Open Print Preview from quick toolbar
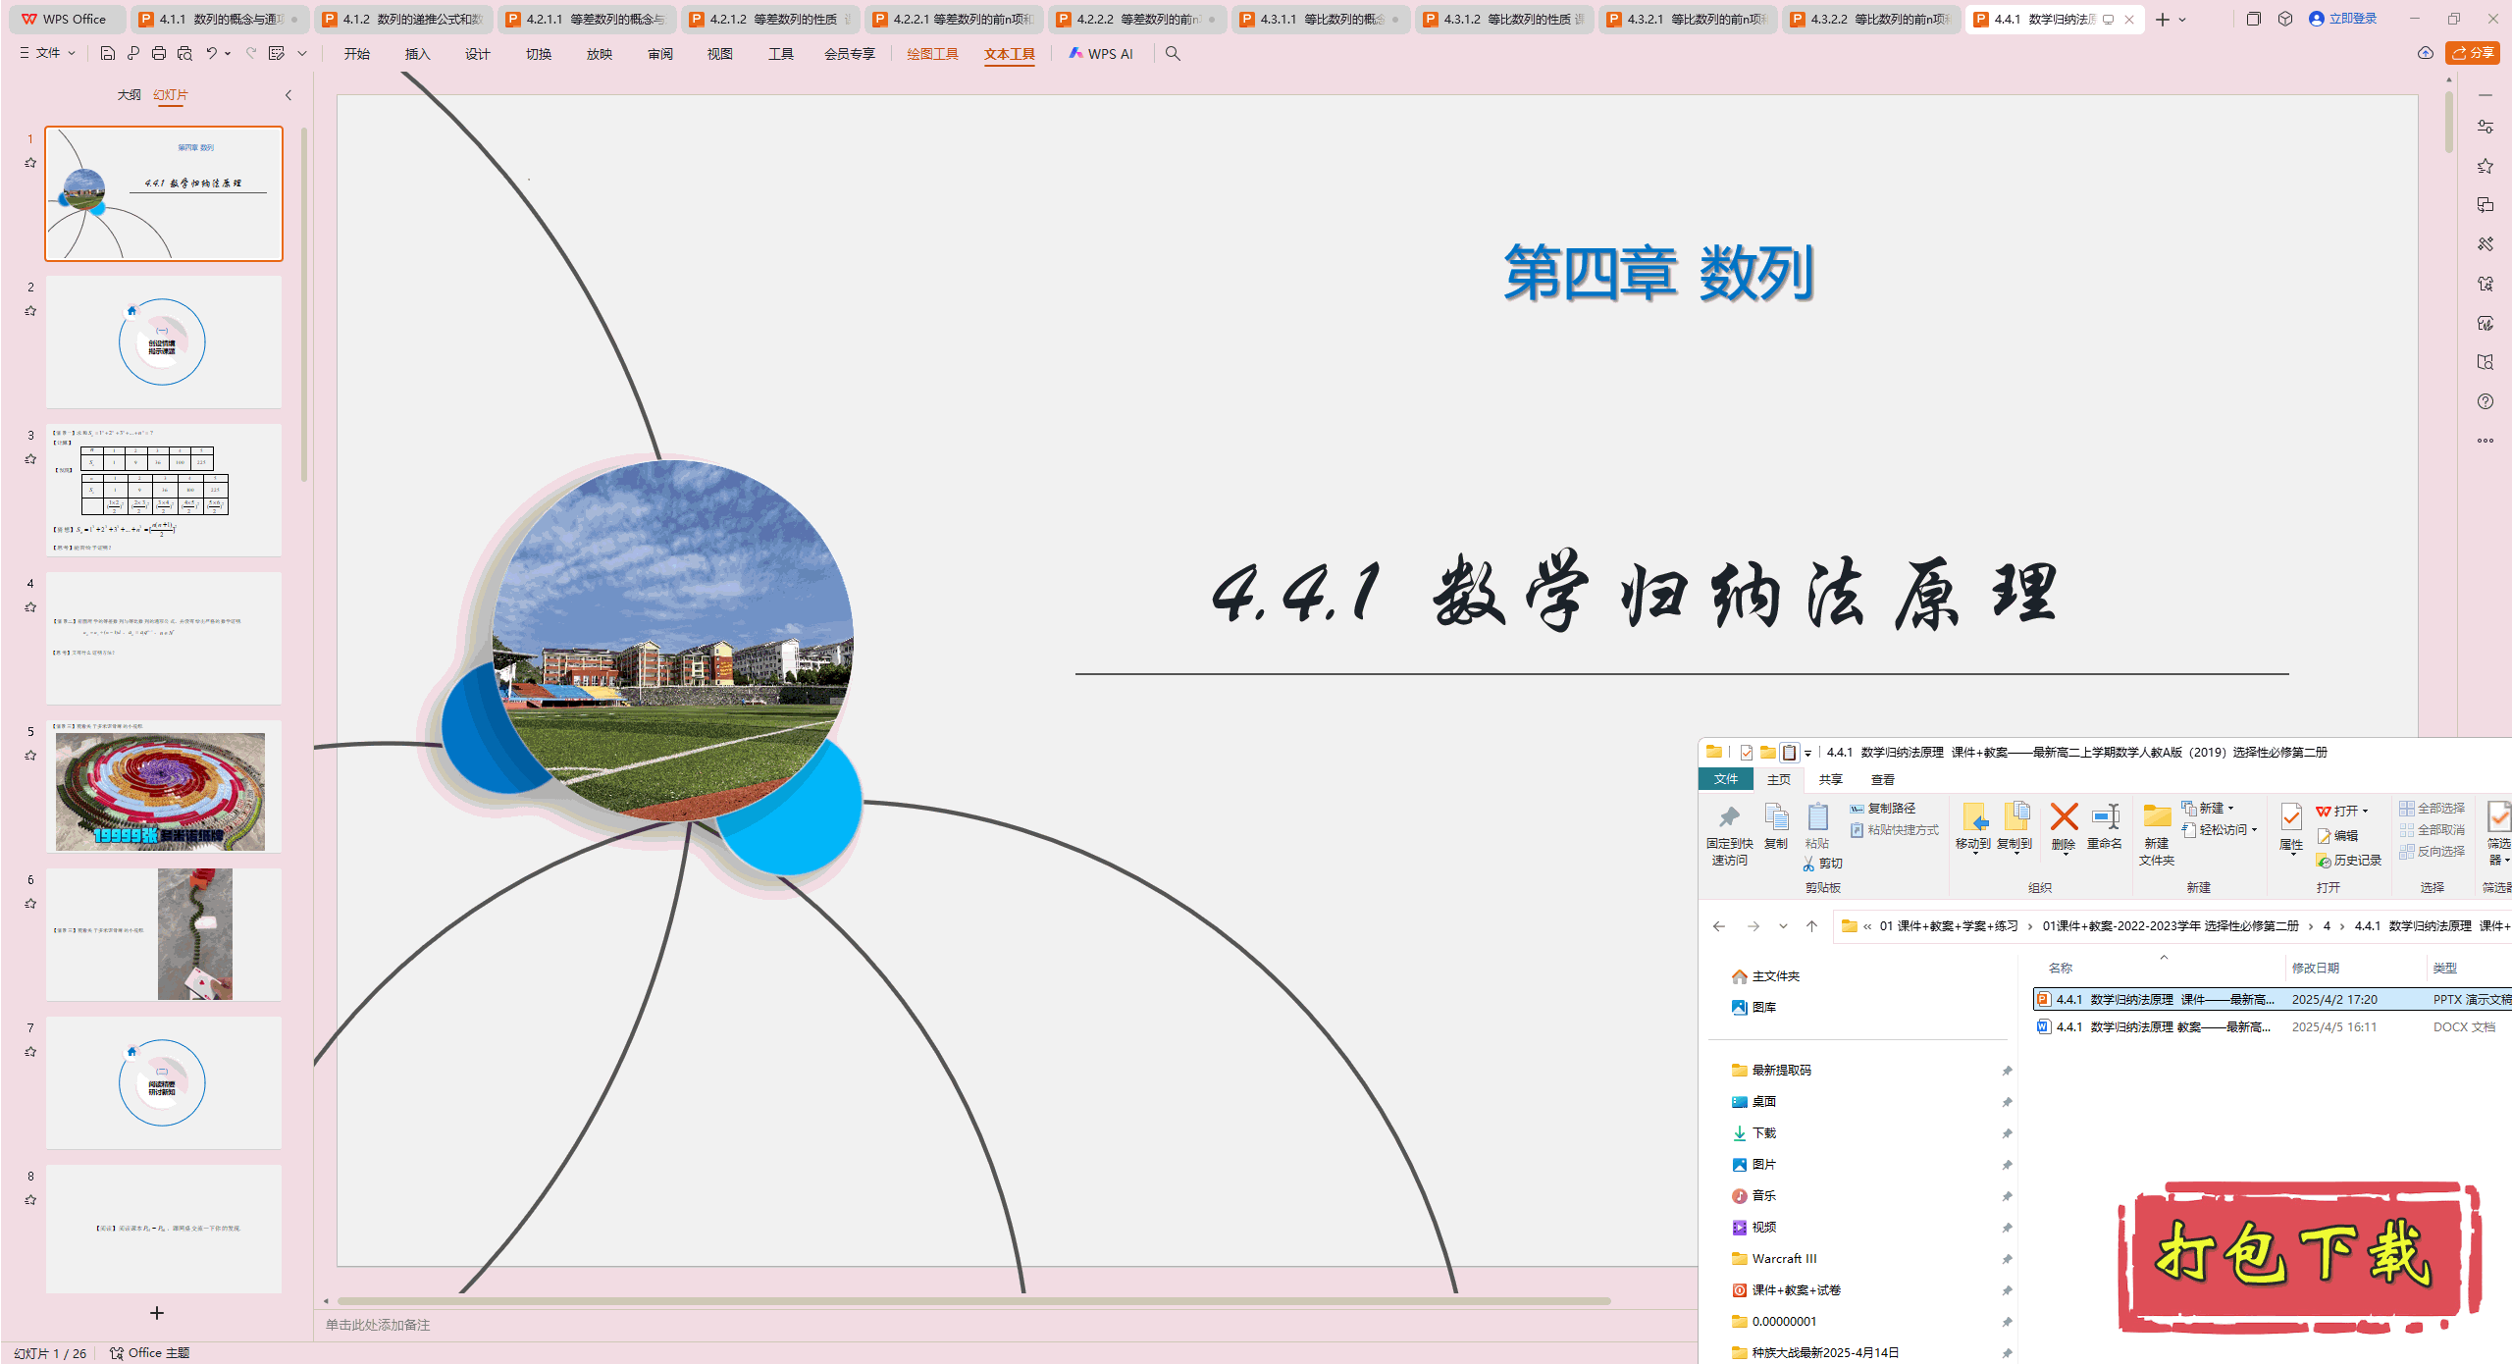This screenshot has height=1364, width=2512. [x=184, y=54]
